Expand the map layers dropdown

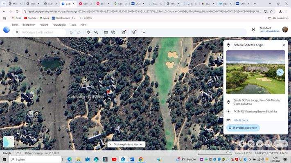134,32
